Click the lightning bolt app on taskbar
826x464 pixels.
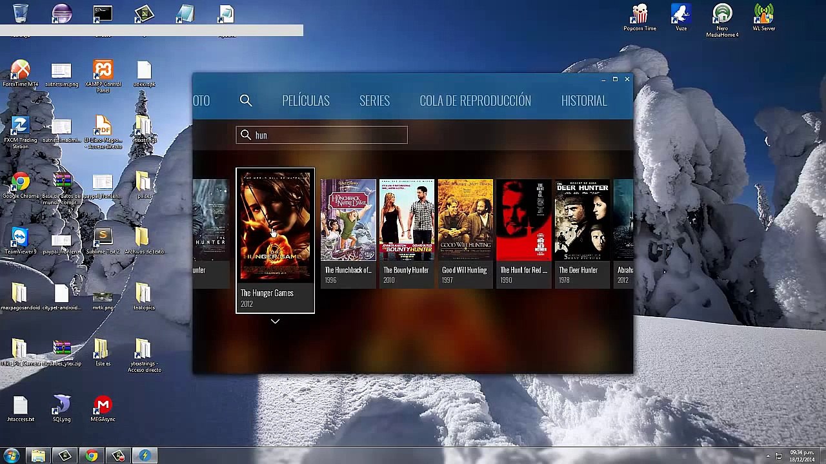(145, 456)
